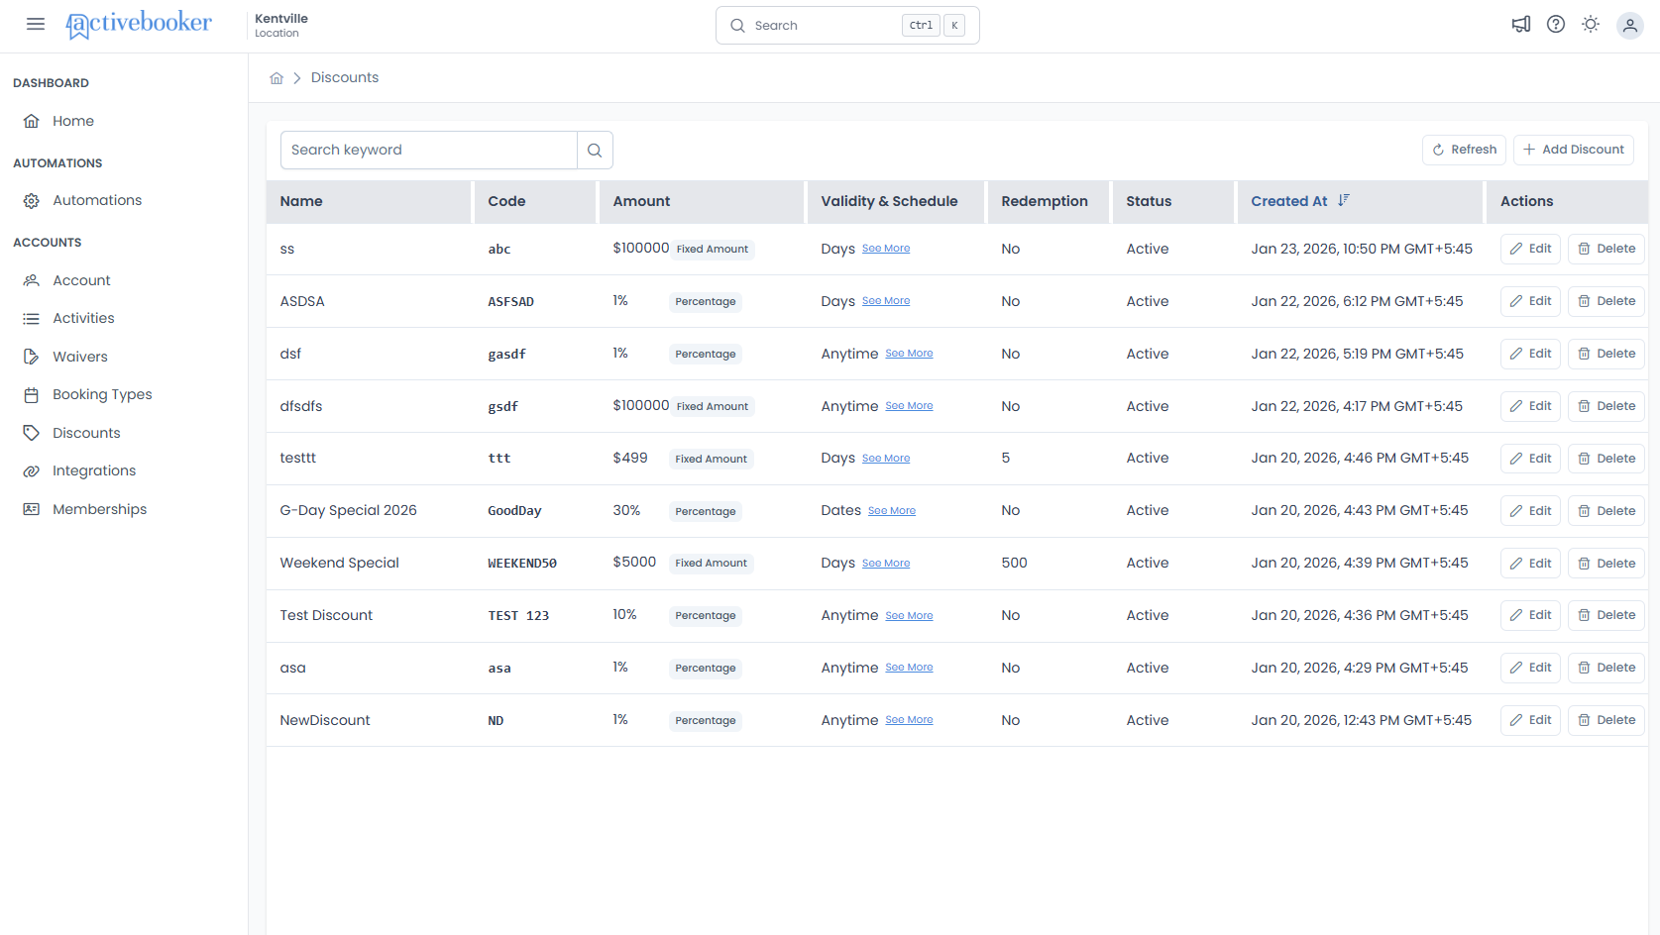Open See More for asa discount
The height and width of the screenshot is (935, 1660).
click(909, 668)
